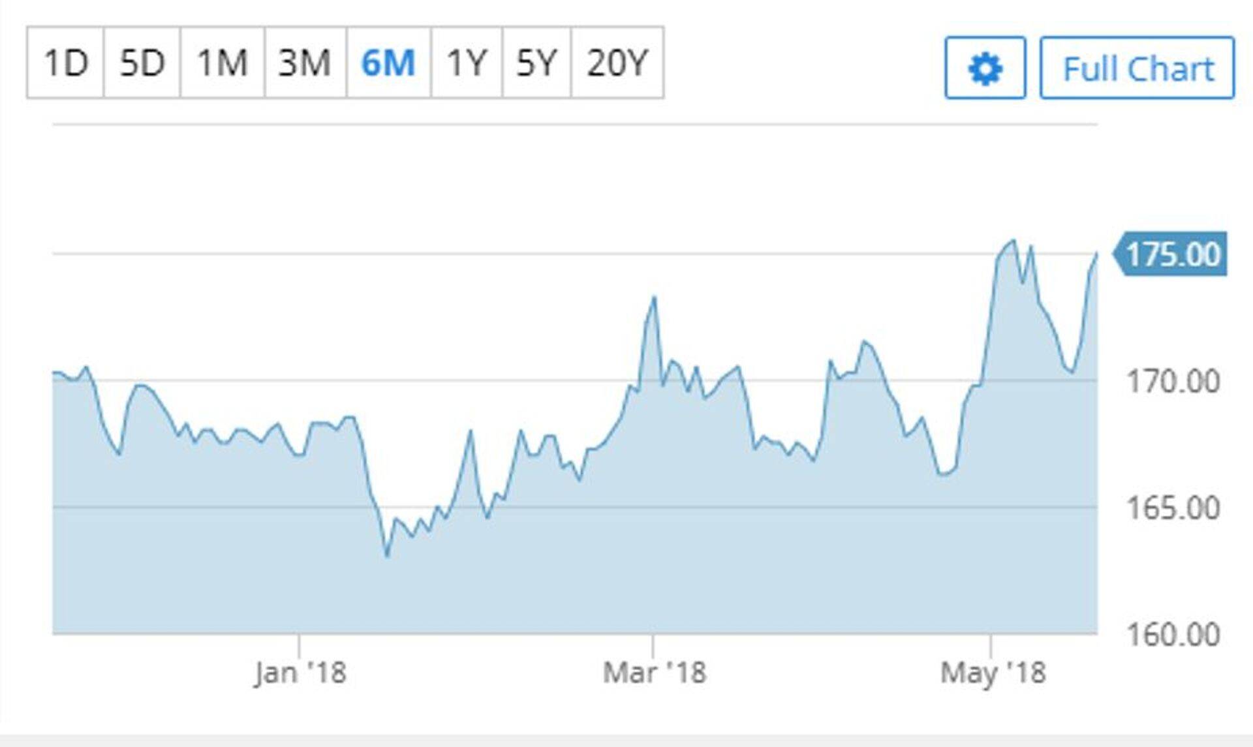Choose the 1M time period
Viewport: 1253px width, 747px height.
(x=222, y=63)
